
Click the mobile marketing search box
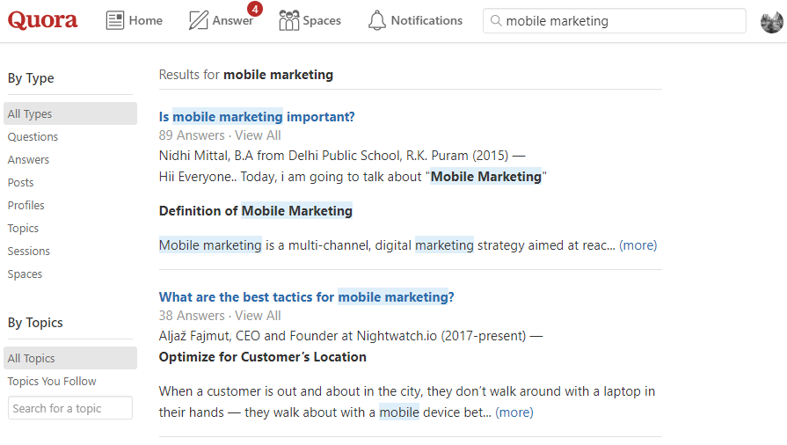[620, 21]
